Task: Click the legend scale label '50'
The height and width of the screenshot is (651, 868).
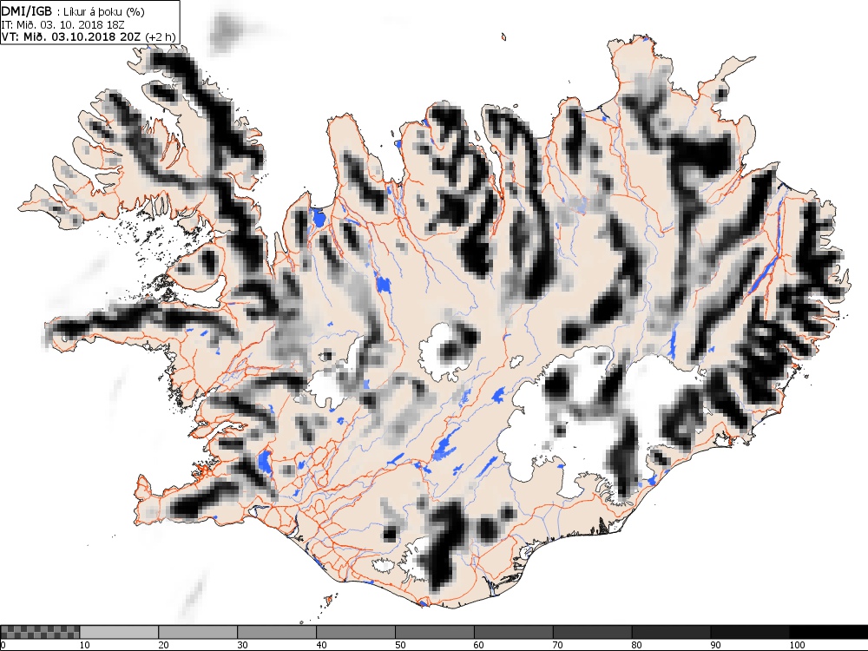Action: pyautogui.click(x=400, y=645)
